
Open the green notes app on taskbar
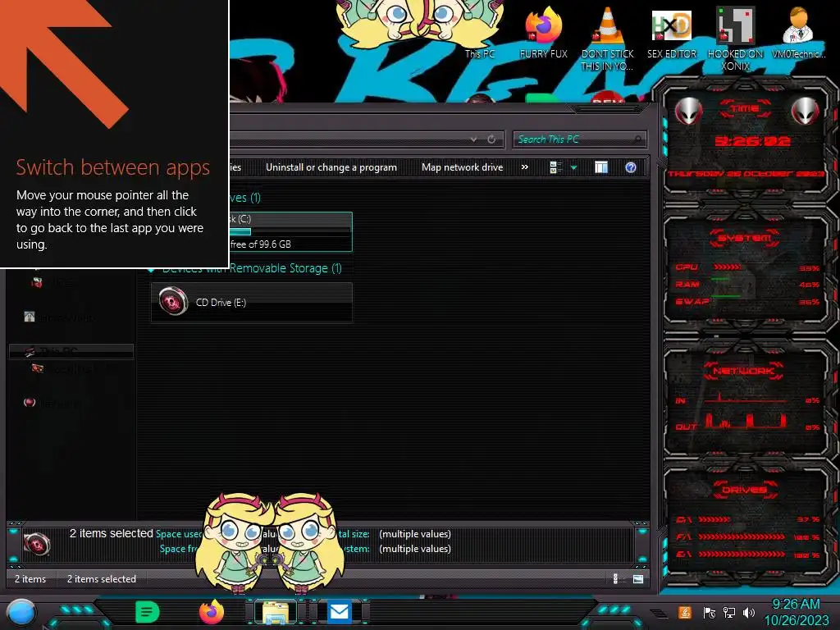tap(148, 612)
